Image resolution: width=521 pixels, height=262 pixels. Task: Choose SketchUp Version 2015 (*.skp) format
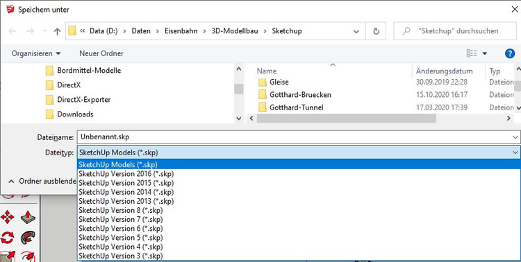click(299, 183)
